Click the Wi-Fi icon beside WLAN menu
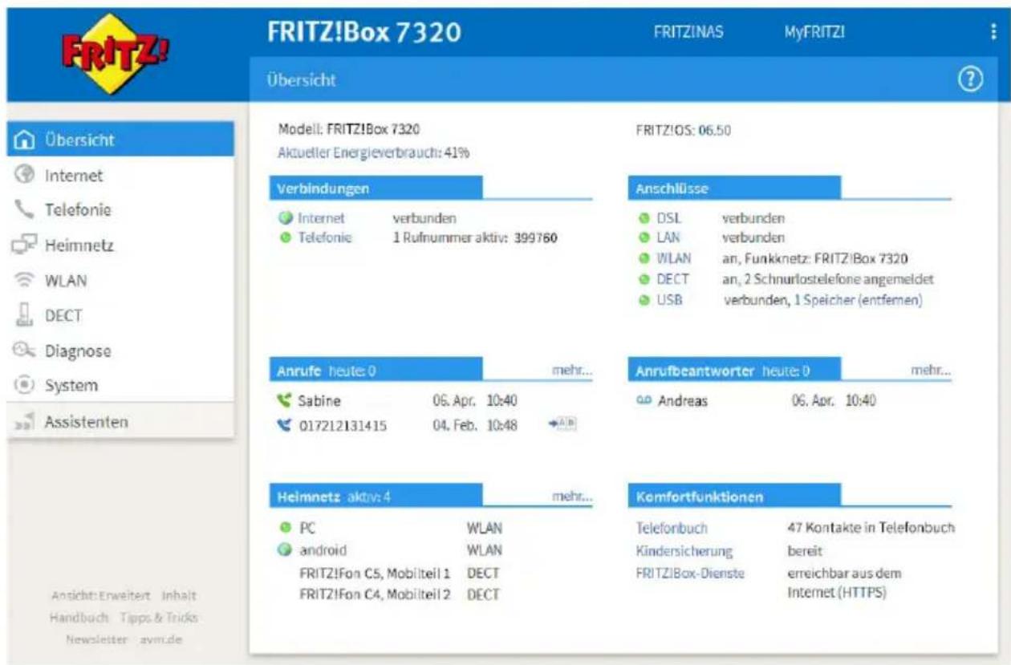 click(24, 281)
